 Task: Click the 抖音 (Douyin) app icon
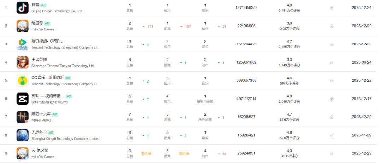tap(22, 8)
